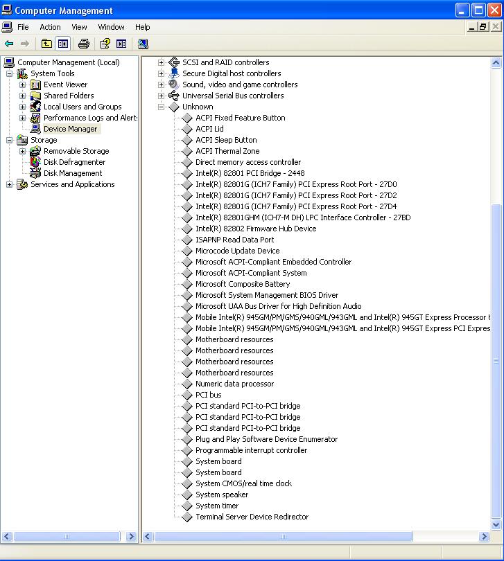Image resolution: width=504 pixels, height=561 pixels.
Task: Select Plug and Play Software Device Enumerator
Action: click(x=266, y=439)
